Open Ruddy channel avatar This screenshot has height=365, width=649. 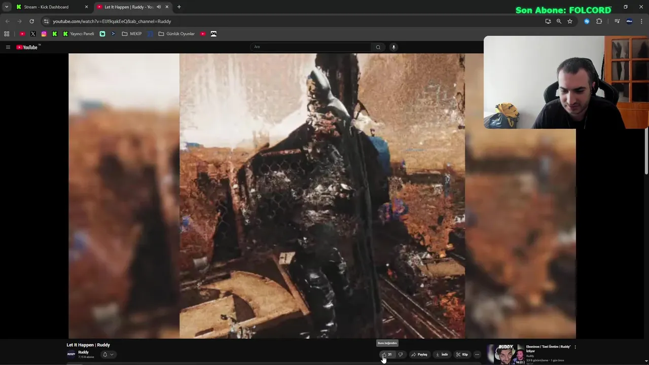click(x=71, y=354)
